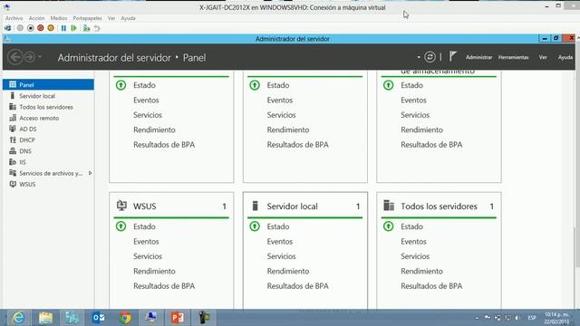Open Eventos in Todos los servidores tile
Screen dimensions: 580x326
pyautogui.click(x=413, y=242)
